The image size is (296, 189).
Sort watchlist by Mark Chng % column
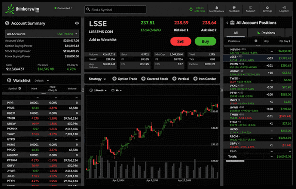click(52, 88)
